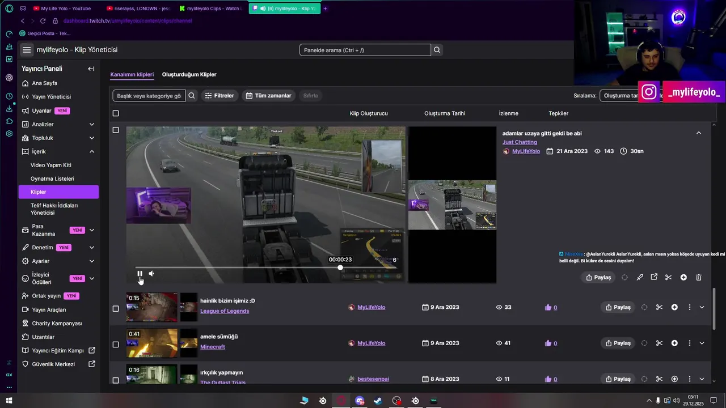Switch to Oluşturduğum Klipler tab
Screen dimensions: 726x408
coord(189,74)
